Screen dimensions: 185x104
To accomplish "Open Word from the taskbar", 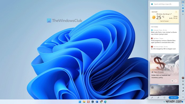I will point(97,102).
